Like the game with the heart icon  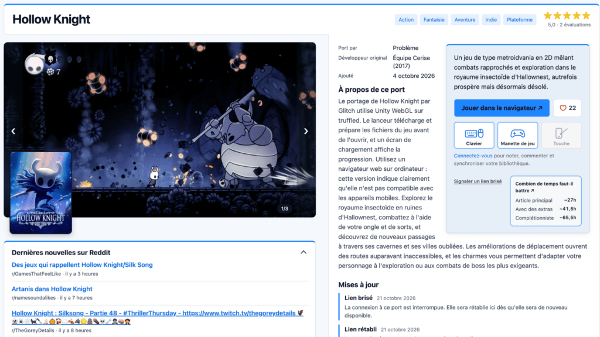(567, 108)
